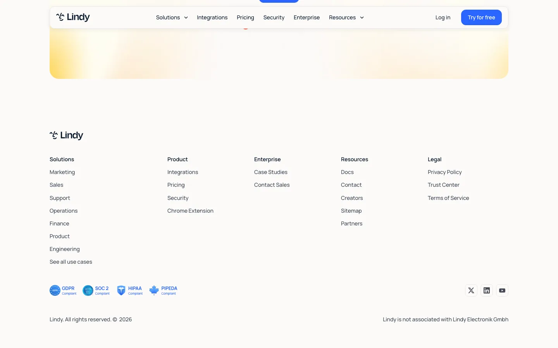
Task: Open the Integrations footer link under Product
Action: pyautogui.click(x=183, y=172)
